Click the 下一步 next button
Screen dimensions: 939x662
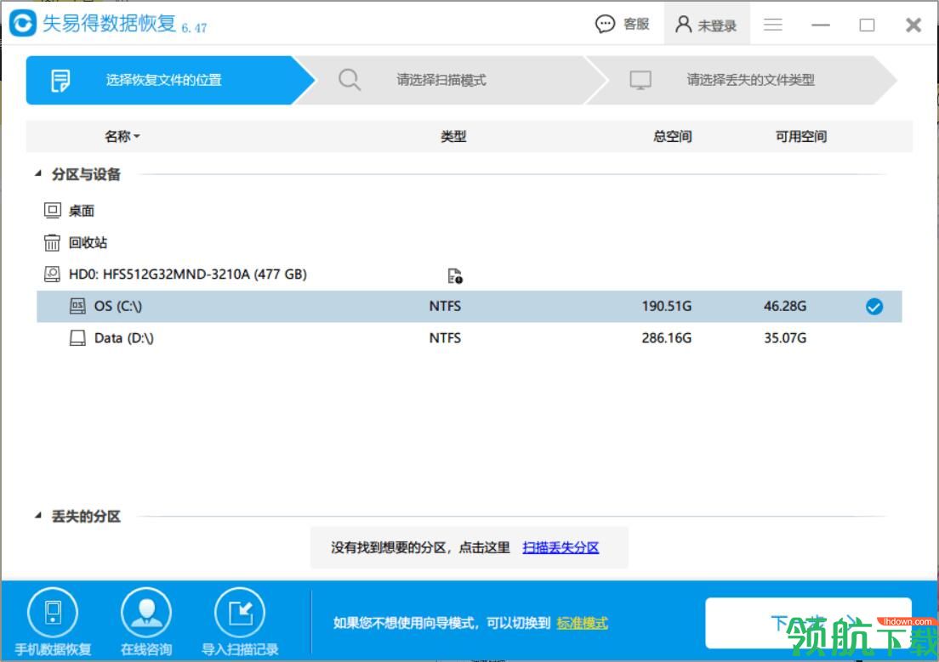click(x=809, y=623)
